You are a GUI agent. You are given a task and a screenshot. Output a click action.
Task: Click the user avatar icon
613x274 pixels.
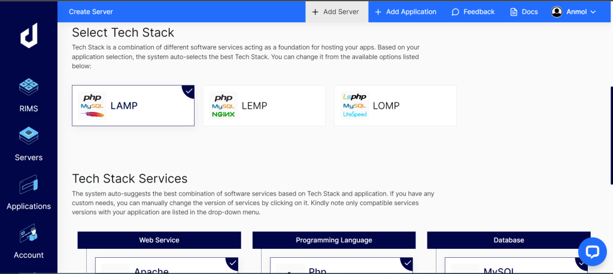557,11
